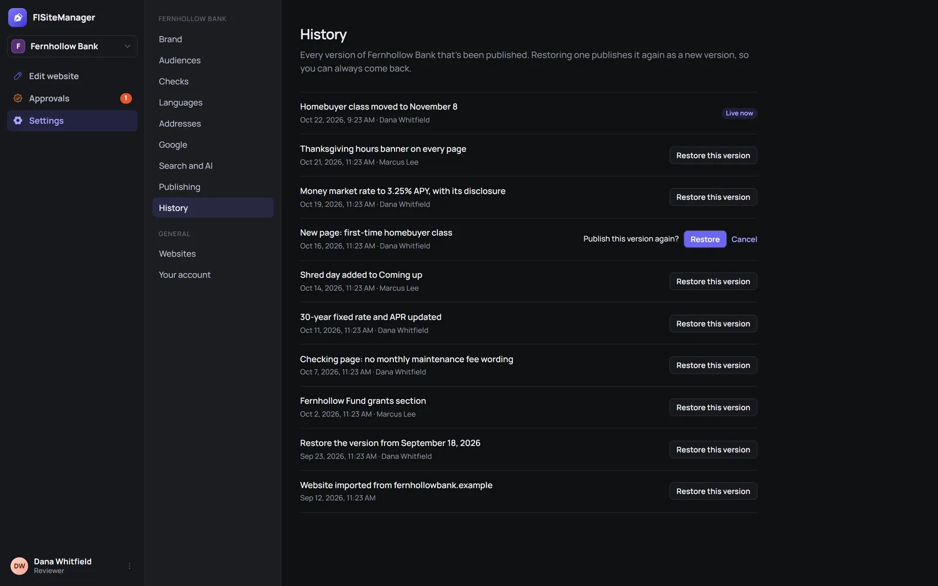The image size is (938, 586).
Task: Open the Search and AI settings section
Action: click(x=213, y=166)
